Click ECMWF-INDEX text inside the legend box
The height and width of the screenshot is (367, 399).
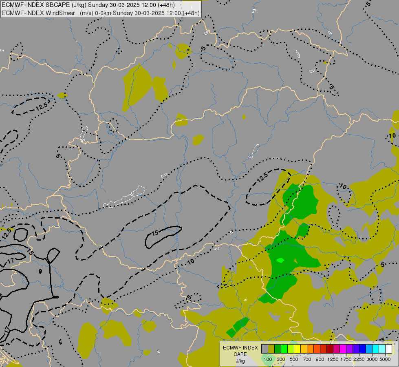[240, 348]
